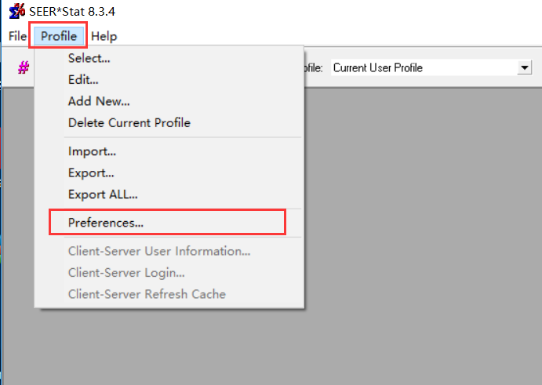Click the pink hash toolbar icon
This screenshot has height=385, width=542.
(x=24, y=67)
